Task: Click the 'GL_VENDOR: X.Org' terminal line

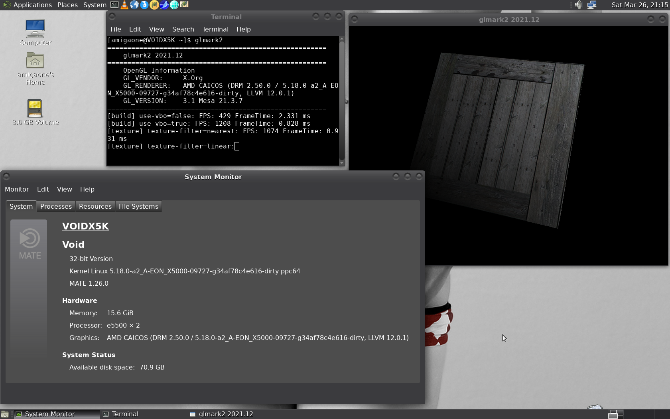Action: click(x=163, y=78)
